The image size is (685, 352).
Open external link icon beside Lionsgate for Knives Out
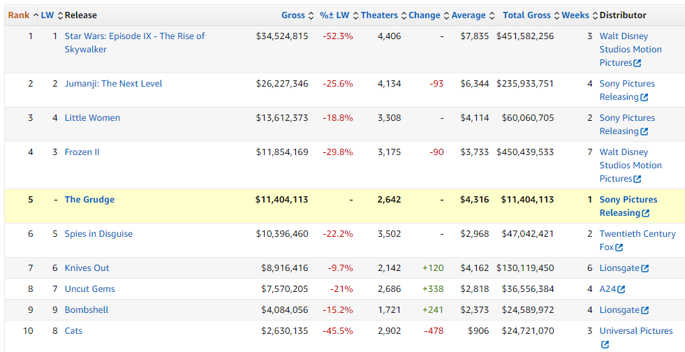coord(645,269)
